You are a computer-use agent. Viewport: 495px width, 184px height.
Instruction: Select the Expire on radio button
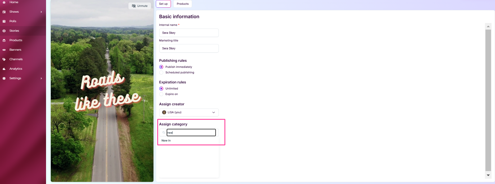[161, 94]
